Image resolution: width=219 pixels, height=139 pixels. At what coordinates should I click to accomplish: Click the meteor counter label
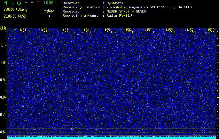pos(49,11)
